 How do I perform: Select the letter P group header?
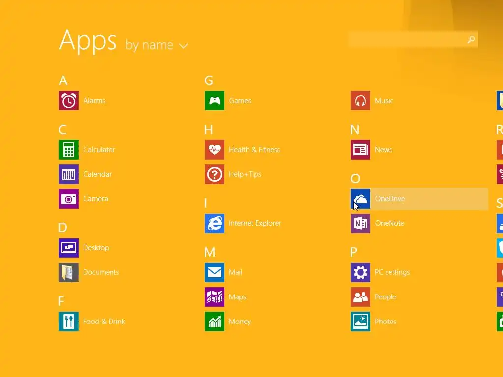[354, 252]
